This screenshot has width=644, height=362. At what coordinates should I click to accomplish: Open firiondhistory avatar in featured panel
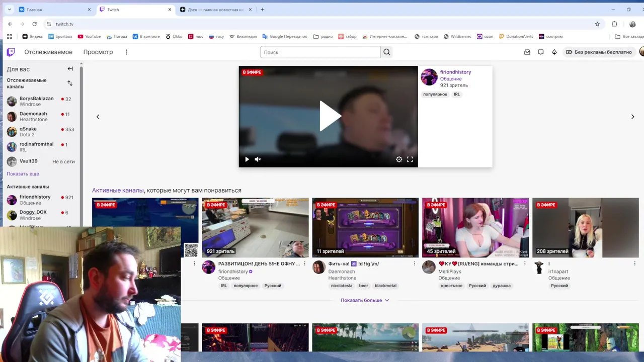click(429, 77)
